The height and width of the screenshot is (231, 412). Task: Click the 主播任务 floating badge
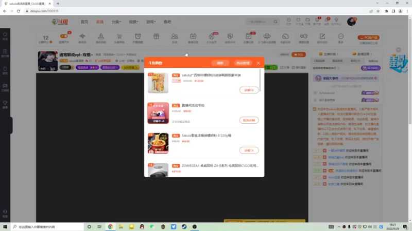point(399,63)
